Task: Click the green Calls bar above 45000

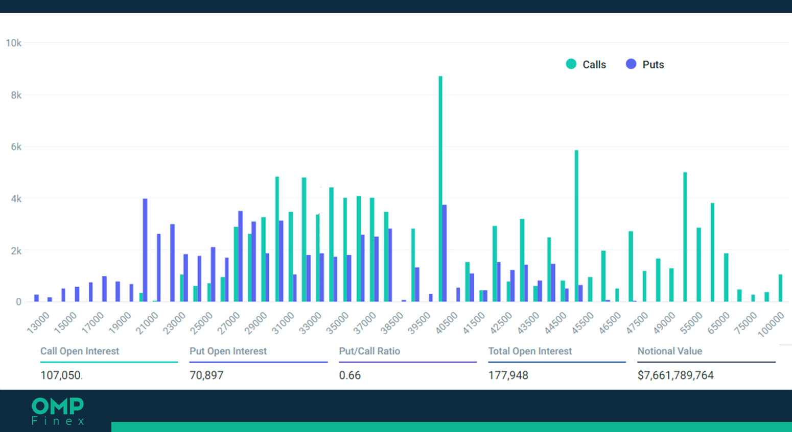Action: 576,226
